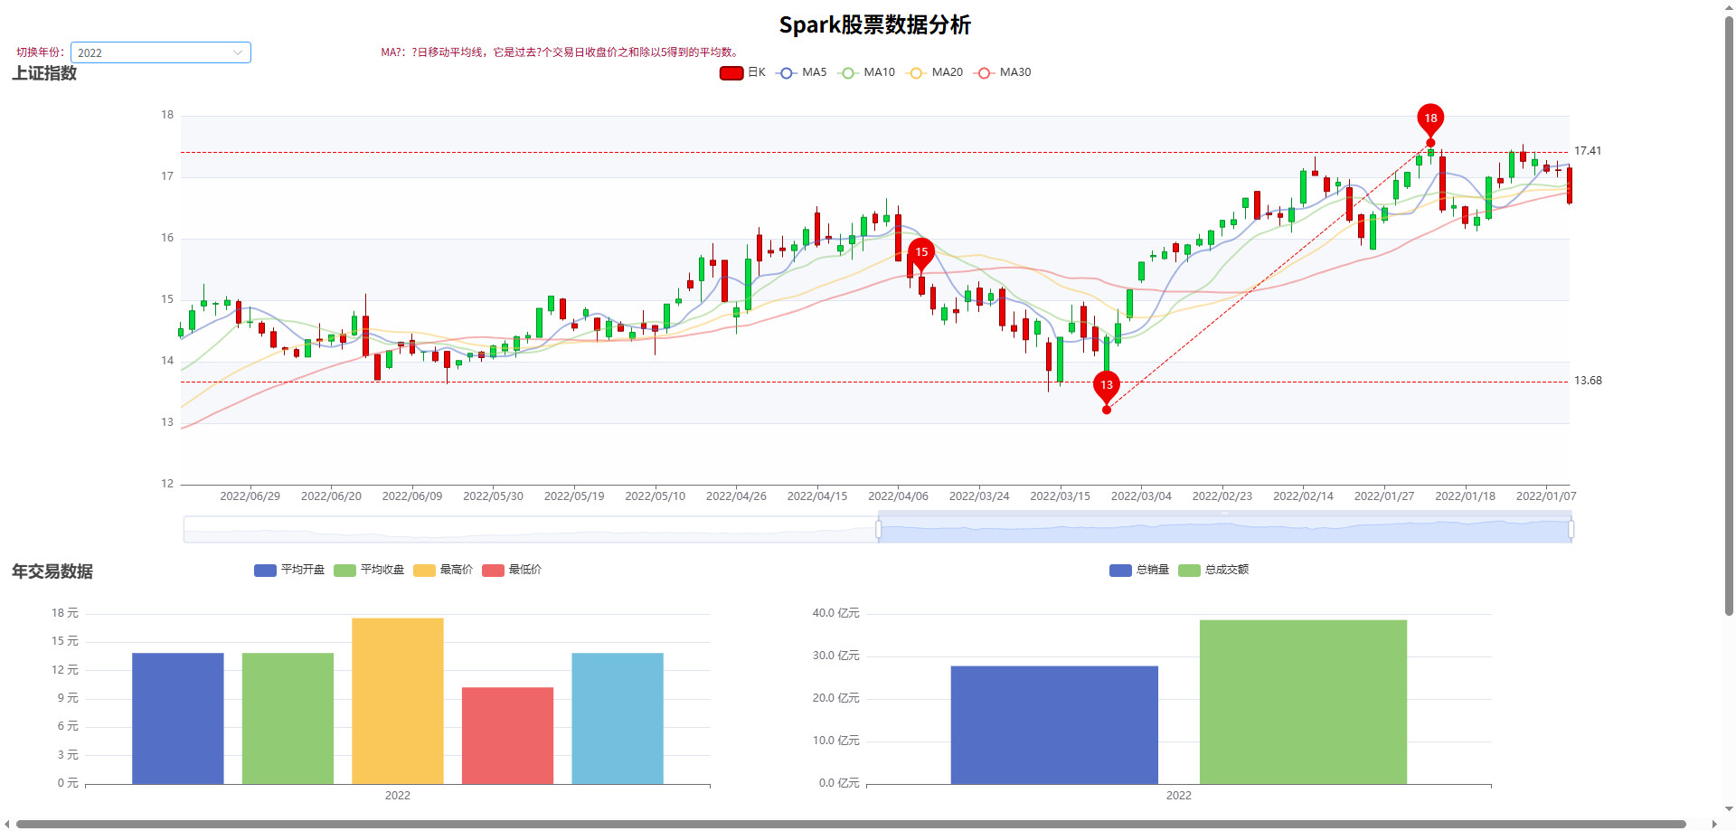Click the 17.41 mark line label

(x=1588, y=151)
